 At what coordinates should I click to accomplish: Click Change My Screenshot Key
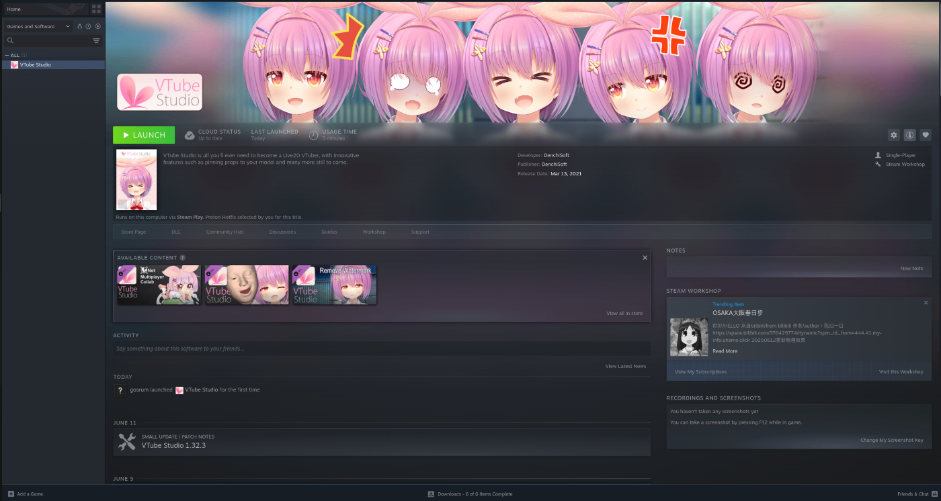[x=892, y=441]
